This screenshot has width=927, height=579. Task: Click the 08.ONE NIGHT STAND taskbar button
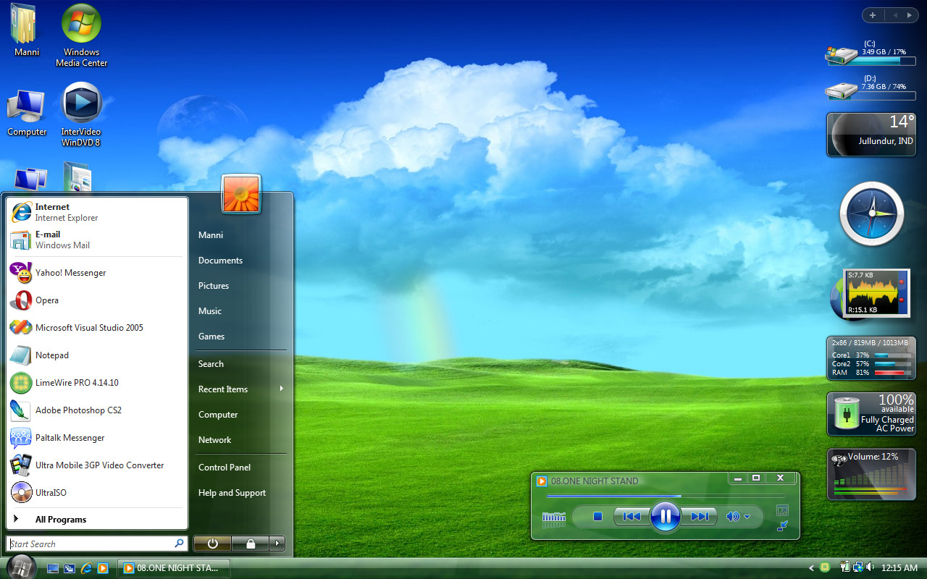click(x=174, y=568)
